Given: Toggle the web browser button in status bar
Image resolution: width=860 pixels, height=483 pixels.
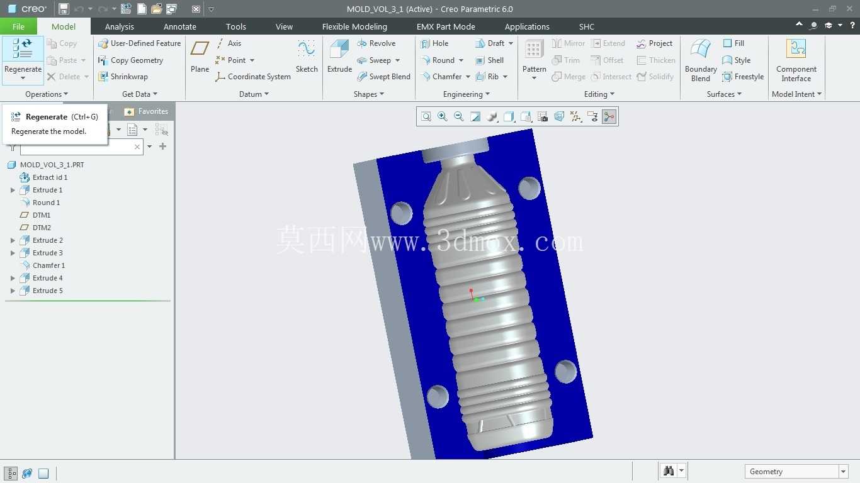Looking at the screenshot, I should tap(27, 473).
